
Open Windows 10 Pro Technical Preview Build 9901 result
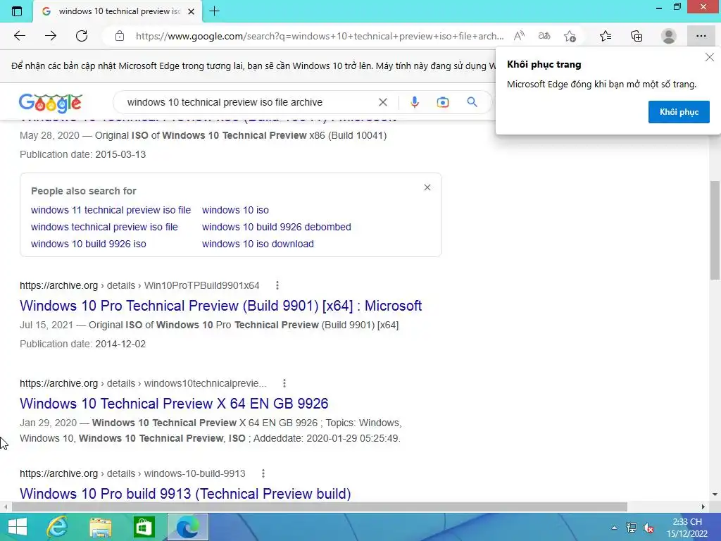[220, 306]
